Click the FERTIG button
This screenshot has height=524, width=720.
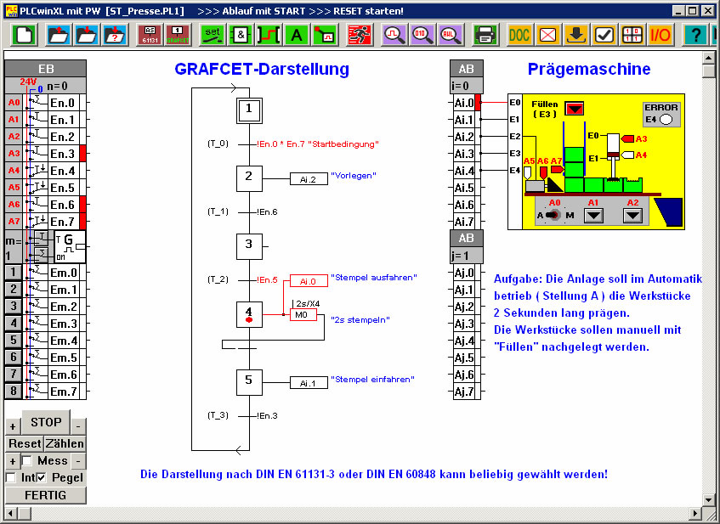pos(46,495)
